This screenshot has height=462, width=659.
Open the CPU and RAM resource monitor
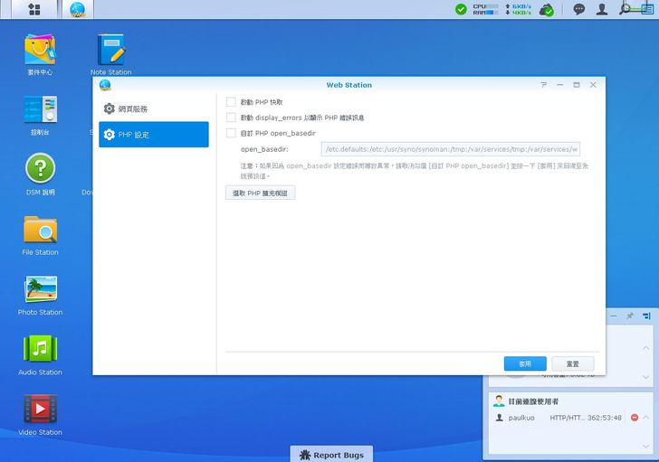pyautogui.click(x=485, y=9)
